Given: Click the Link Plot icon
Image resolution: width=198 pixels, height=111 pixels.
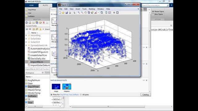Looking at the screenshot, I should [102, 13].
